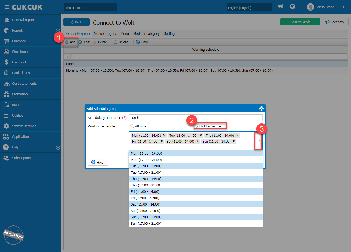Click the Back button
Image resolution: width=351 pixels, height=252 pixels.
click(76, 22)
